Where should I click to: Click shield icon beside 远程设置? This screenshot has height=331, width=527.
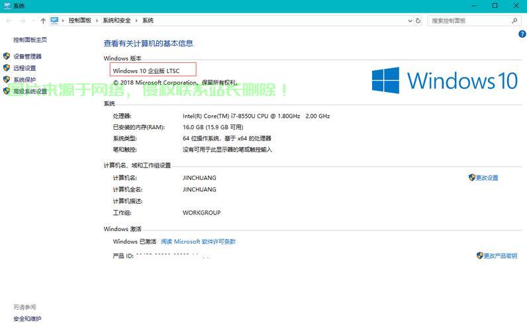[x=7, y=68]
